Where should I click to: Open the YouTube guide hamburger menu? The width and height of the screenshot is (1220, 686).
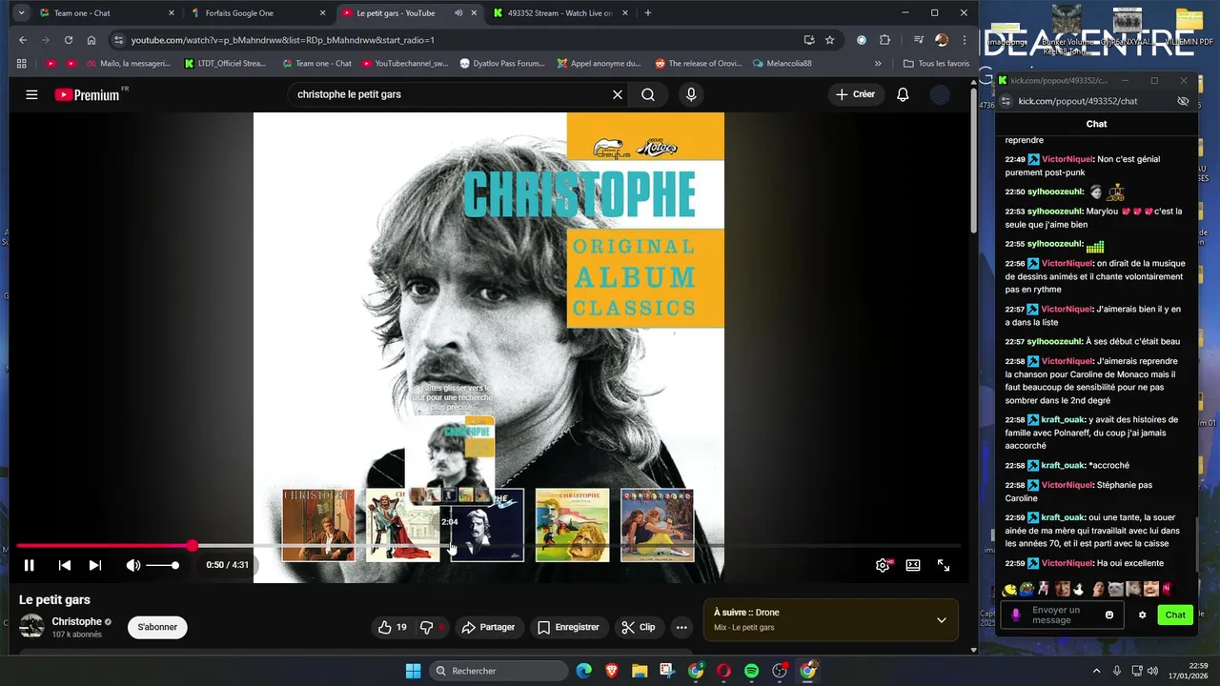tap(31, 94)
